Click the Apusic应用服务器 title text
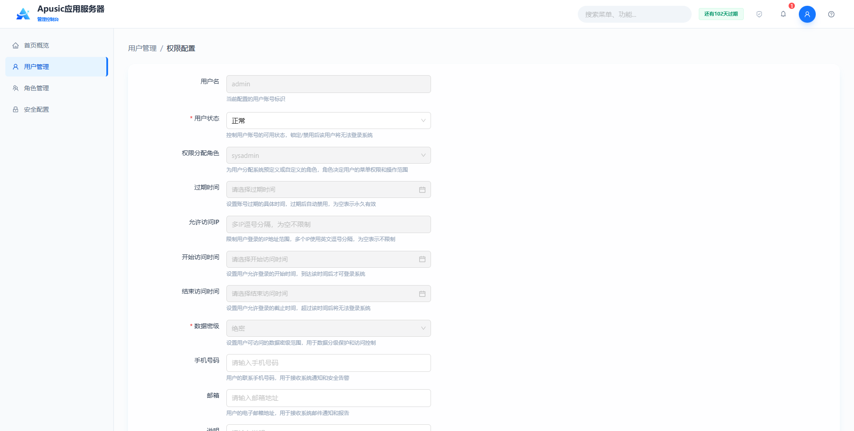 point(71,9)
